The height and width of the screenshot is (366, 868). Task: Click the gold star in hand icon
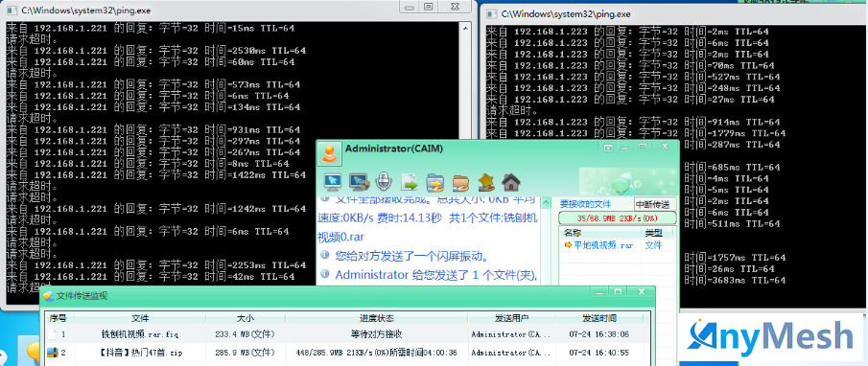[486, 181]
